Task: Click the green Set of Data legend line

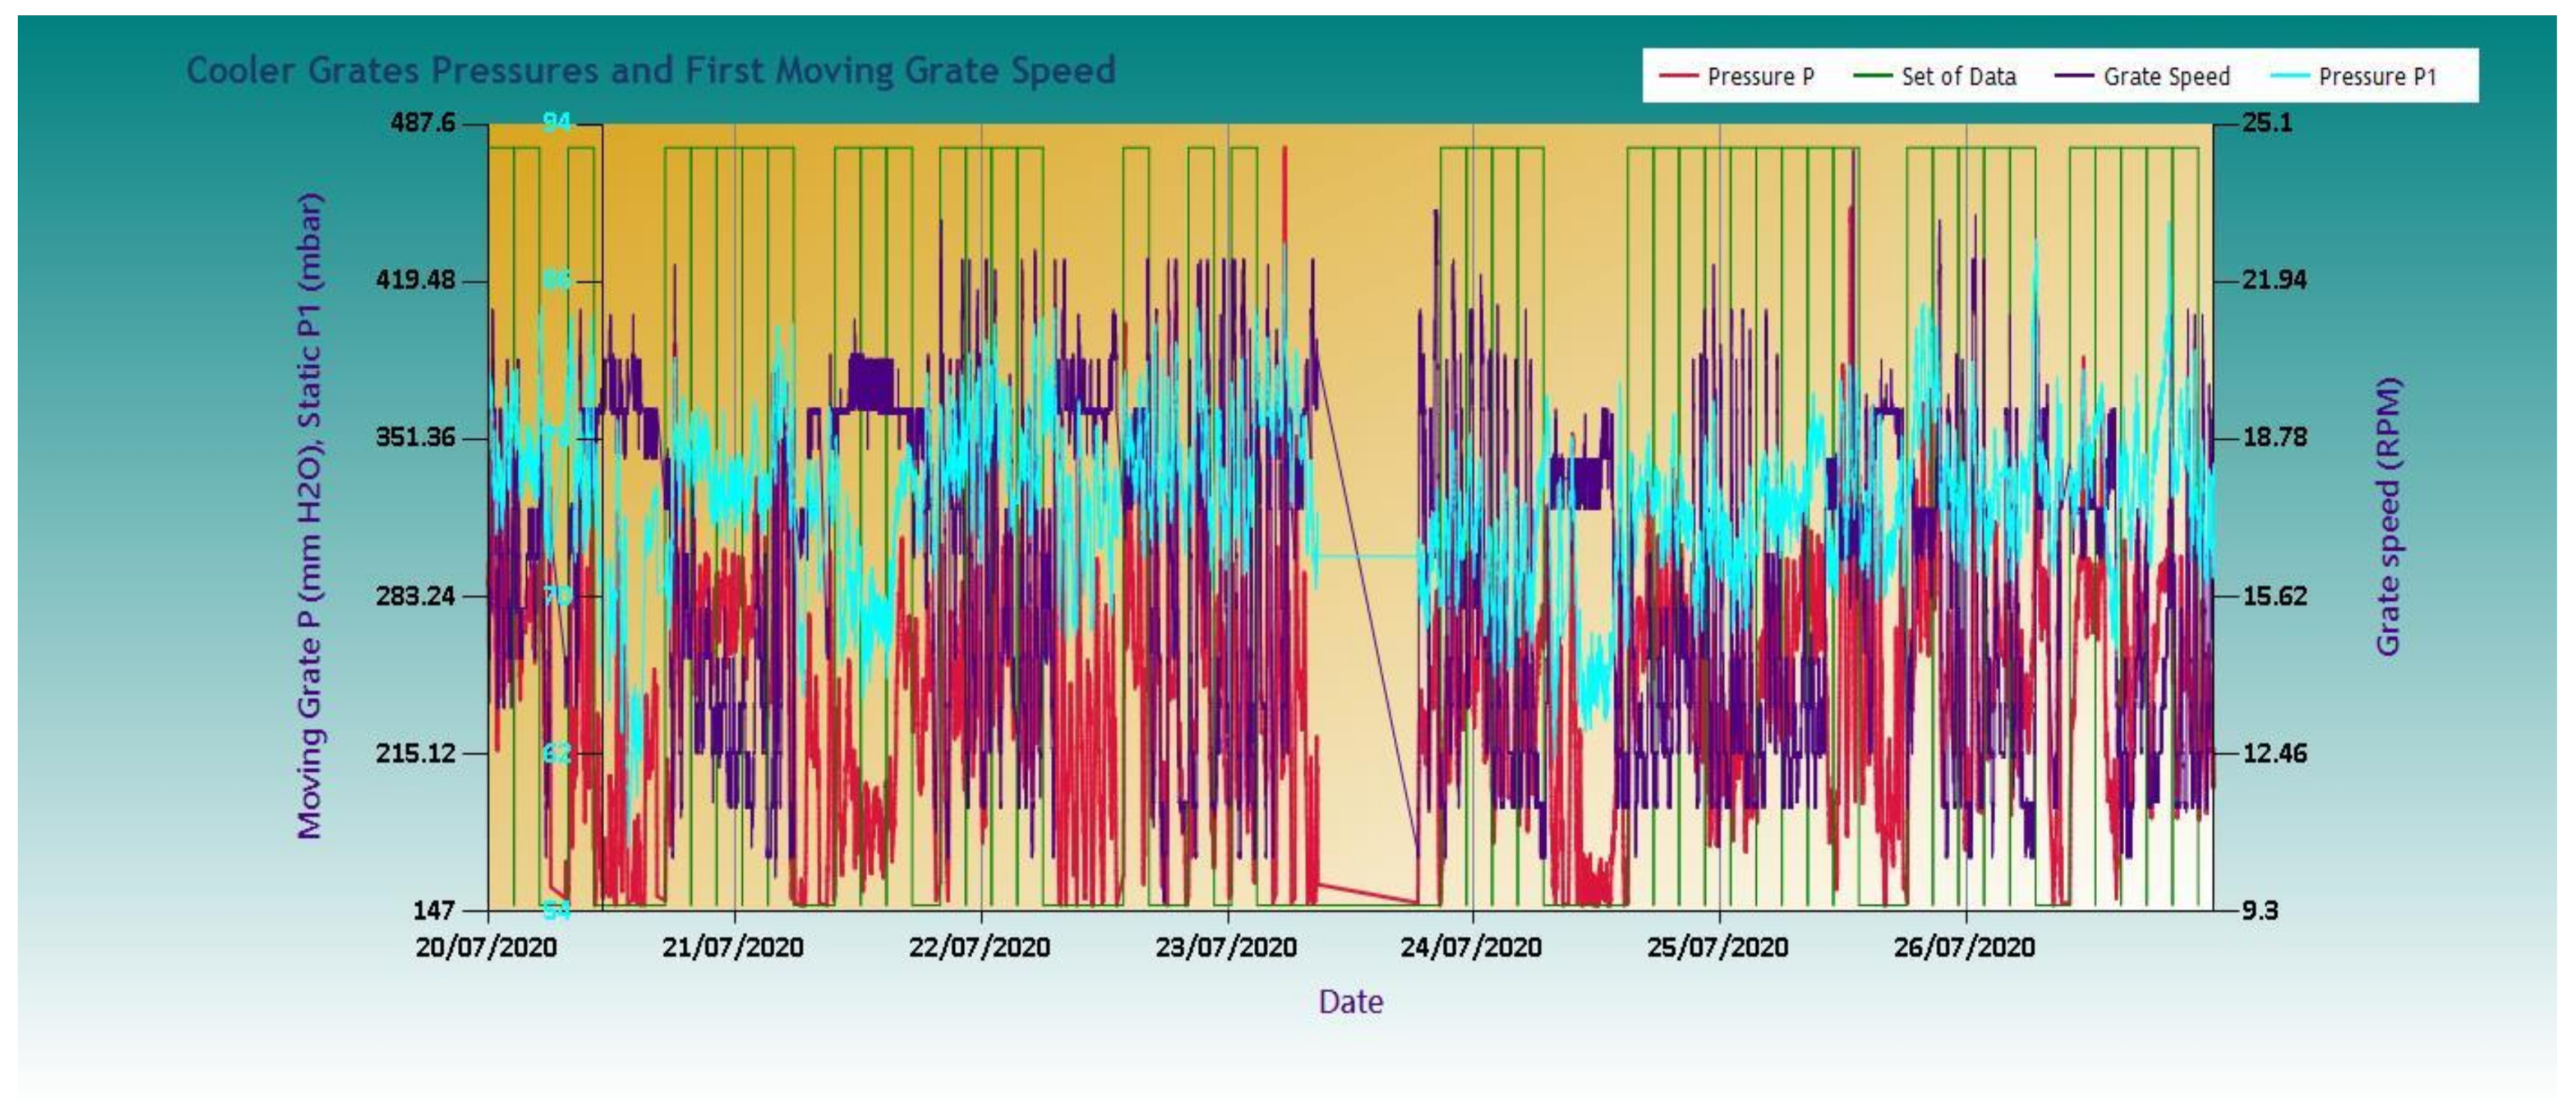Action: click(x=1872, y=76)
